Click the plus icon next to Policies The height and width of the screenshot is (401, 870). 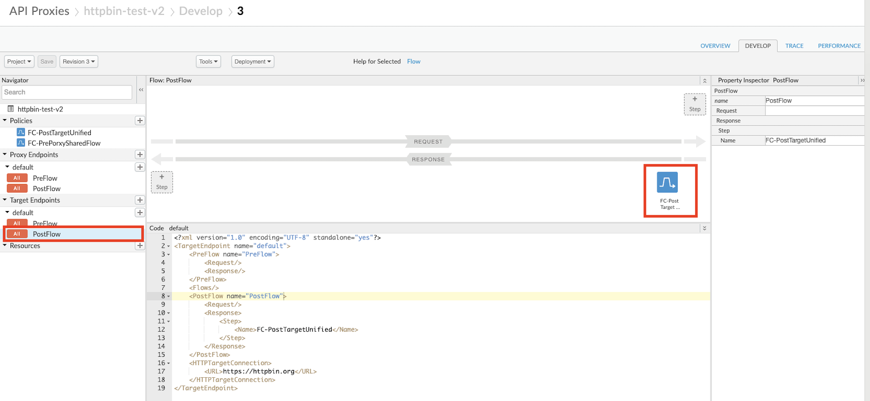[x=140, y=121]
